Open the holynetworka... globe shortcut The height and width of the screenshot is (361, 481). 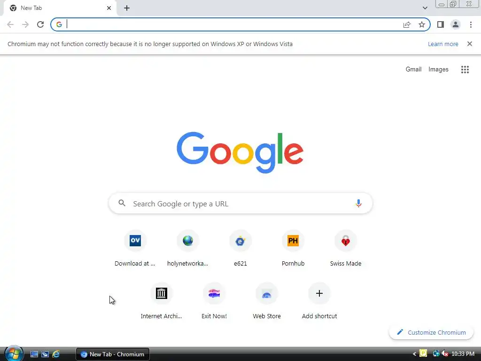pos(188,248)
